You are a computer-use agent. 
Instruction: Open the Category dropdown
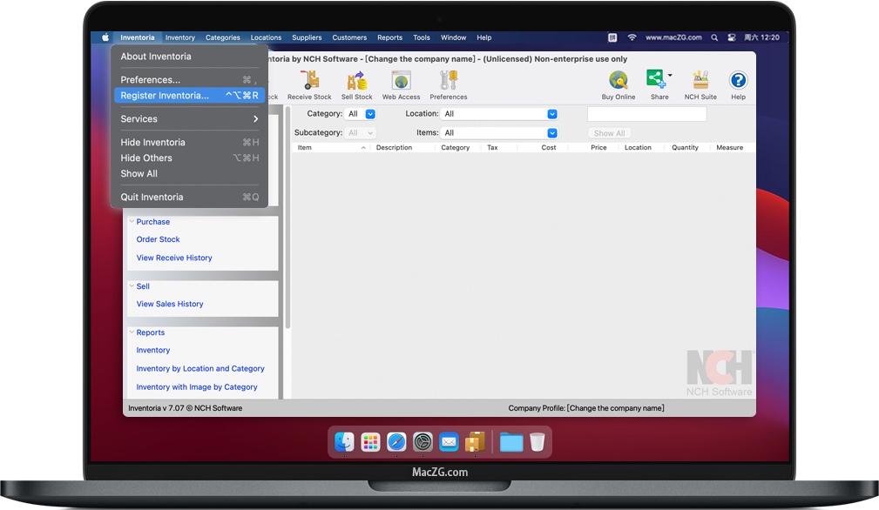coord(362,114)
